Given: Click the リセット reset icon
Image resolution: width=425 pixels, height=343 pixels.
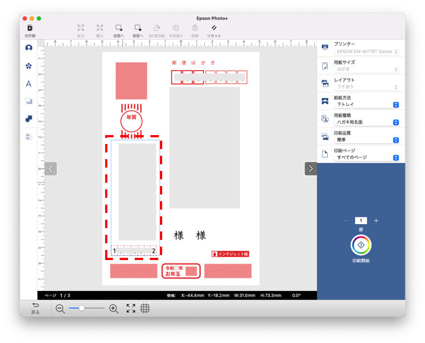Looking at the screenshot, I should 214,29.
